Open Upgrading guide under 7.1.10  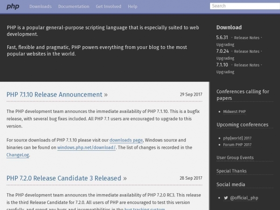pos(225,72)
